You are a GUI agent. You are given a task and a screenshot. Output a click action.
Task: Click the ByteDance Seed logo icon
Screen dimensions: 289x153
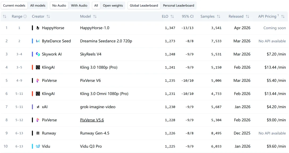pos(38,41)
